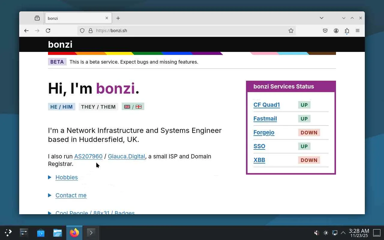Follow the AS207960 link
This screenshot has width=384, height=240.
[x=88, y=156]
